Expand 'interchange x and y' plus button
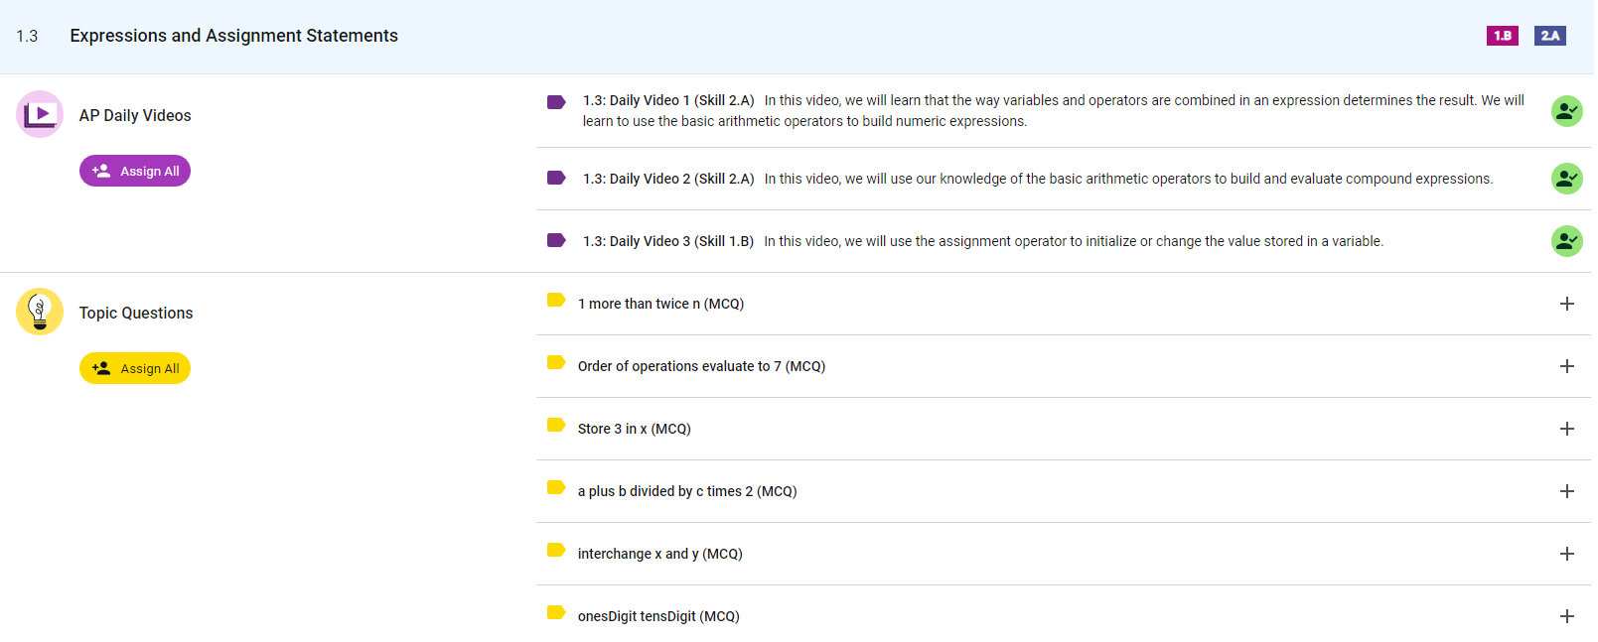 (x=1566, y=554)
